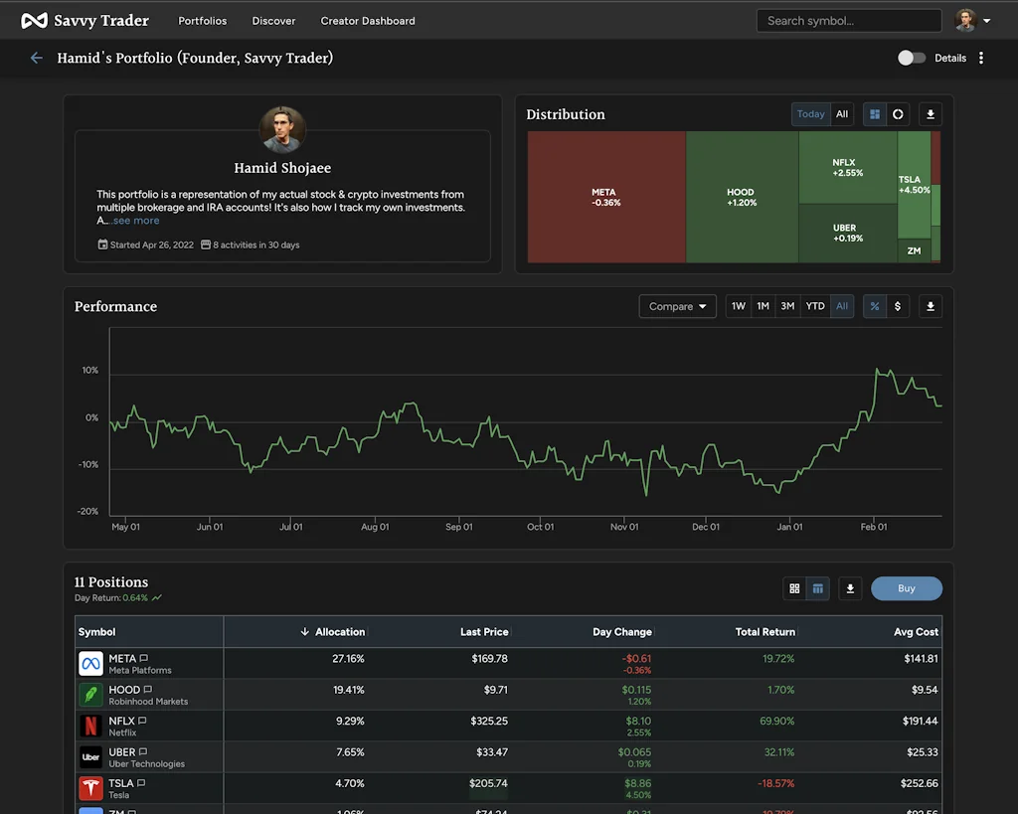Open the Discover page

[x=273, y=21]
